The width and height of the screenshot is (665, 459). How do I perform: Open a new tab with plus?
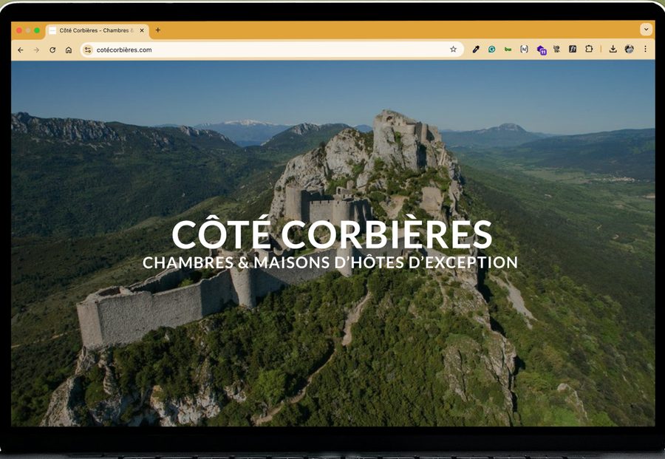tap(158, 30)
